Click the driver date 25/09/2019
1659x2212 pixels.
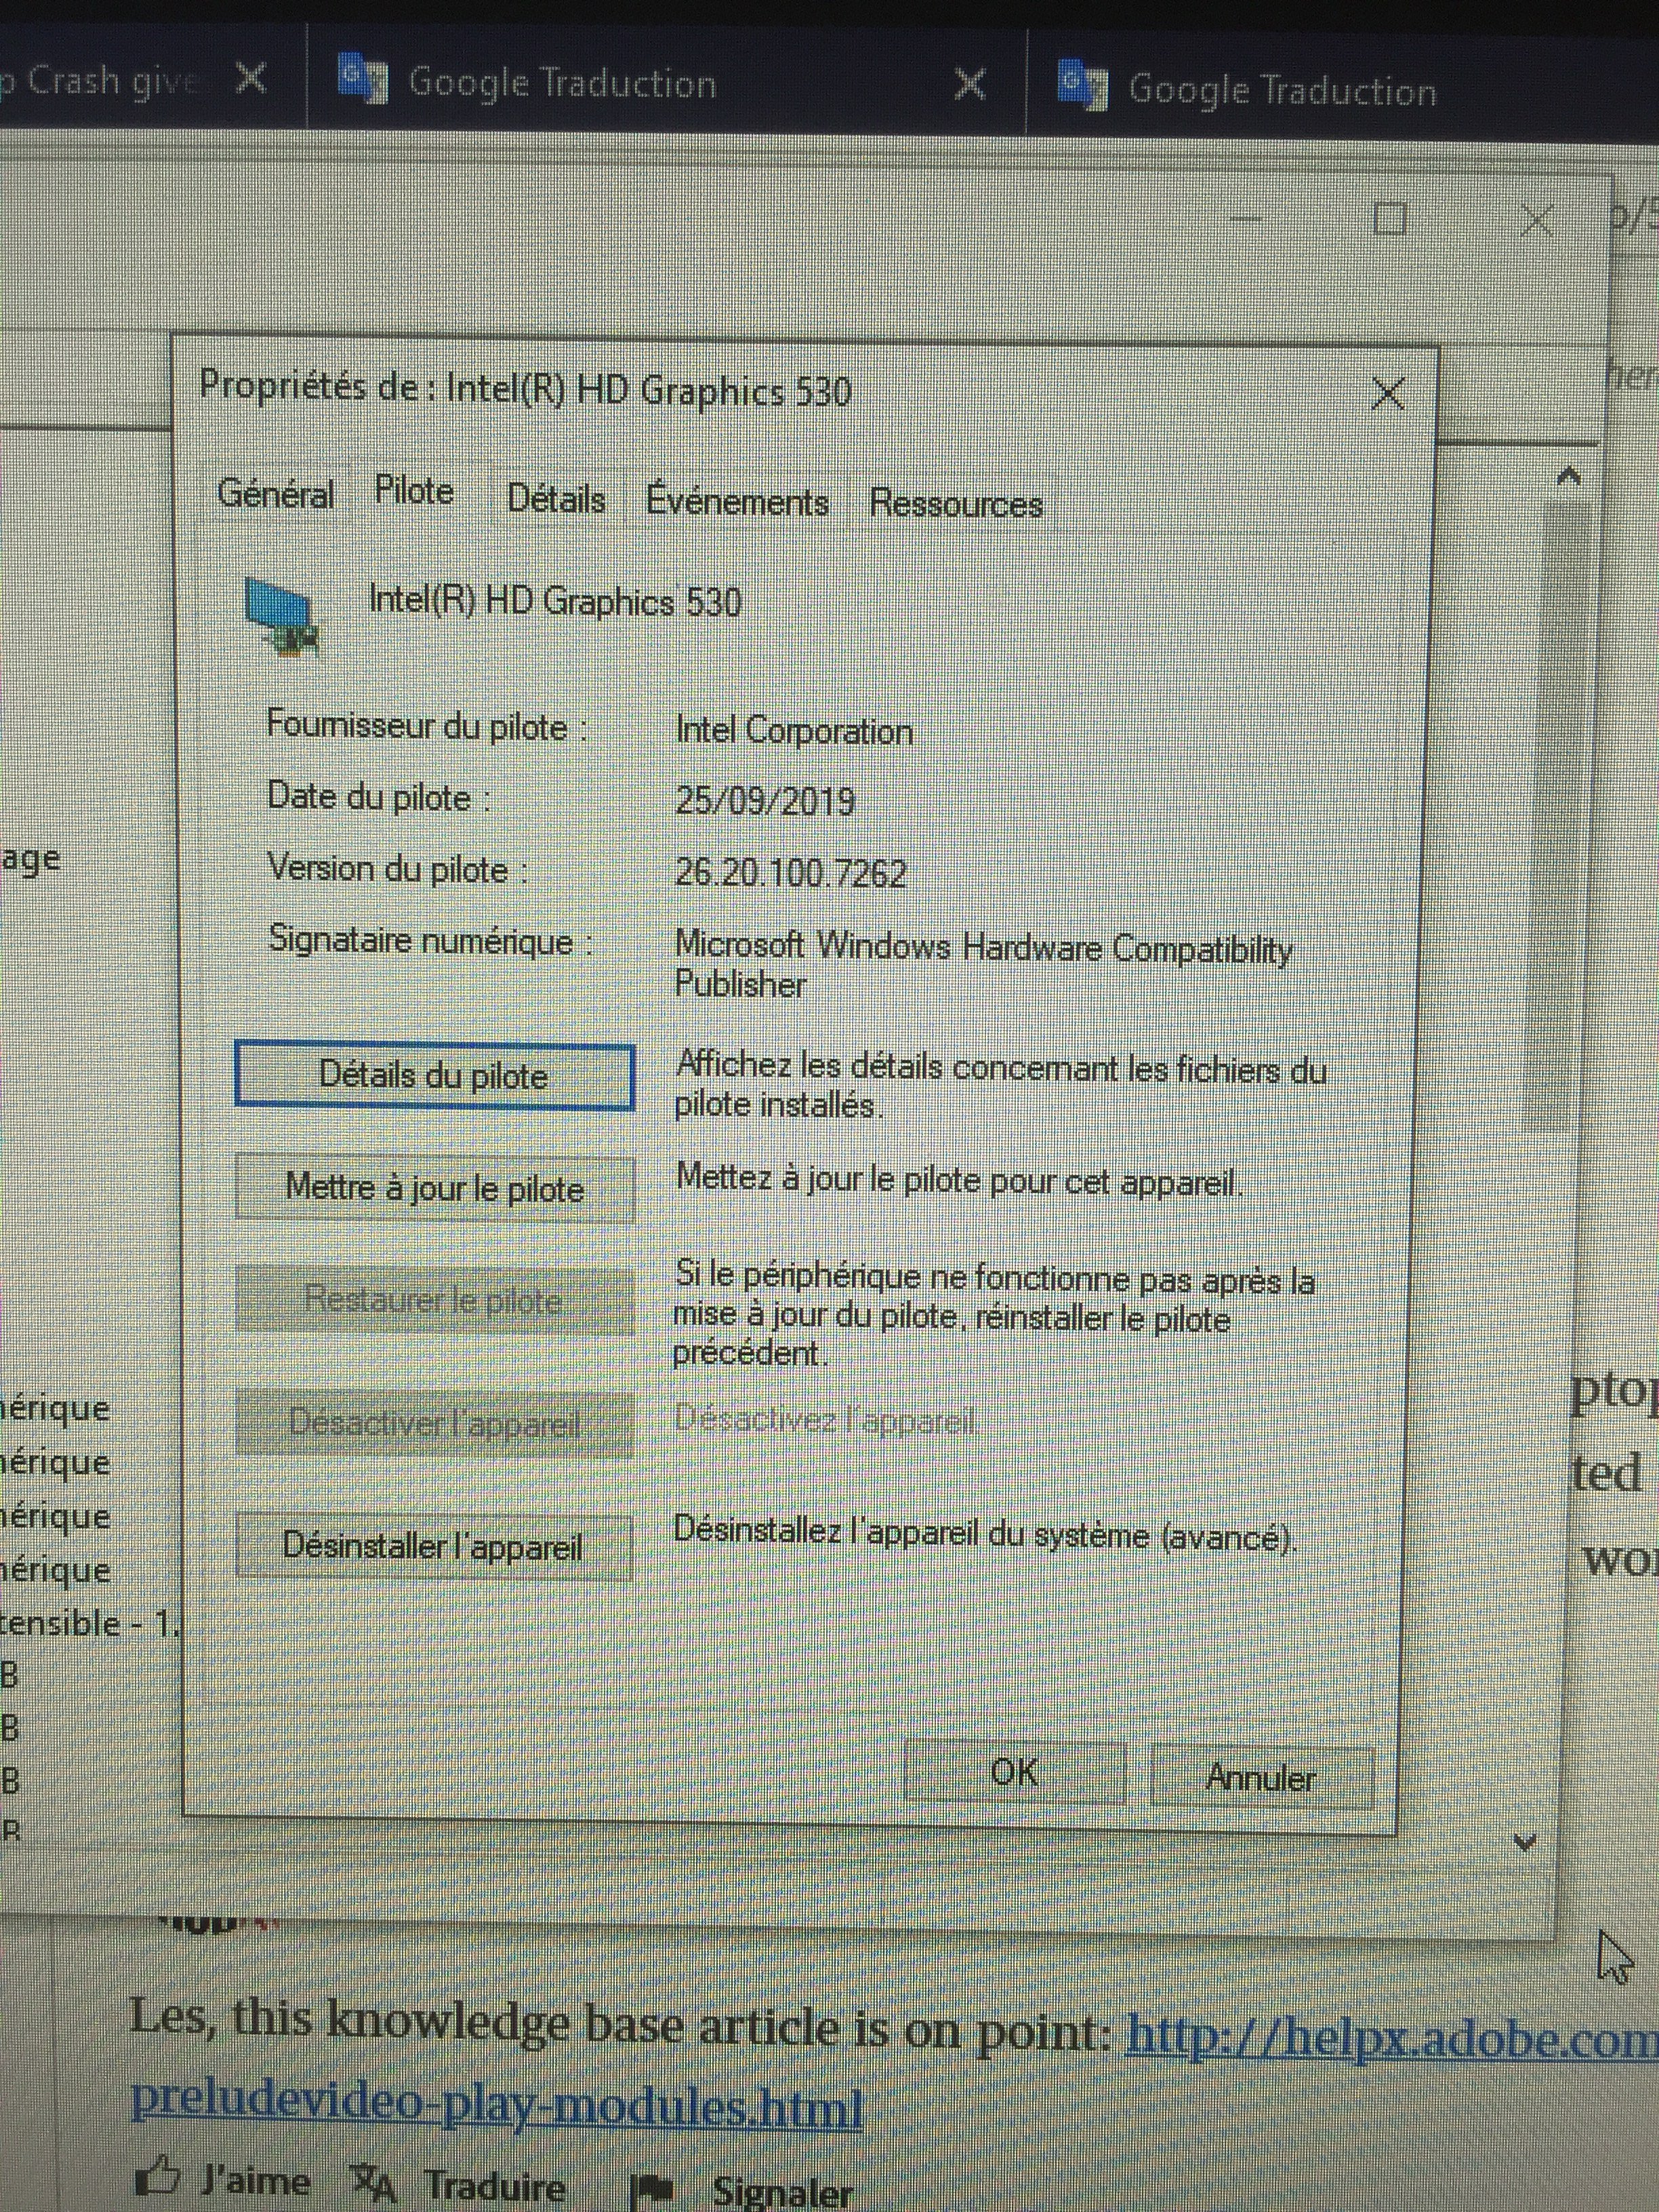pyautogui.click(x=765, y=801)
